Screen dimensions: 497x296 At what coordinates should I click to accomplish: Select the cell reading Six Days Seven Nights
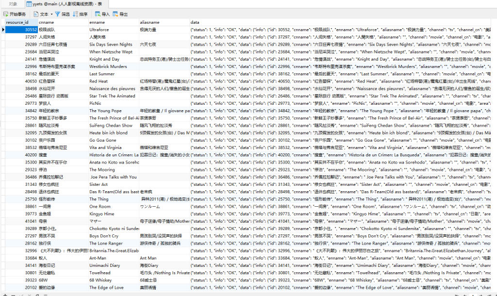[114, 44]
